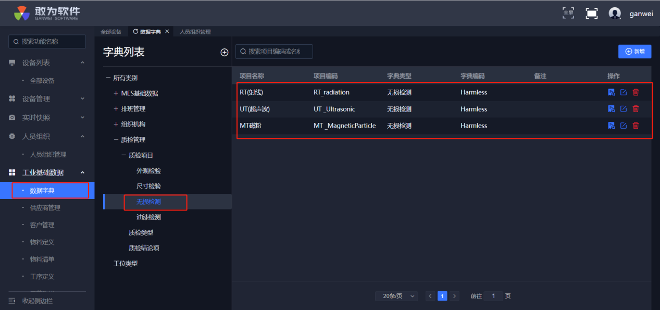View details of UT(超声波) row
This screenshot has width=660, height=310.
[612, 109]
